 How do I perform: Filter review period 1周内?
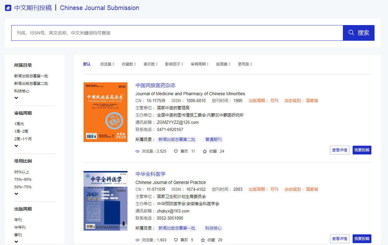click(x=19, y=124)
